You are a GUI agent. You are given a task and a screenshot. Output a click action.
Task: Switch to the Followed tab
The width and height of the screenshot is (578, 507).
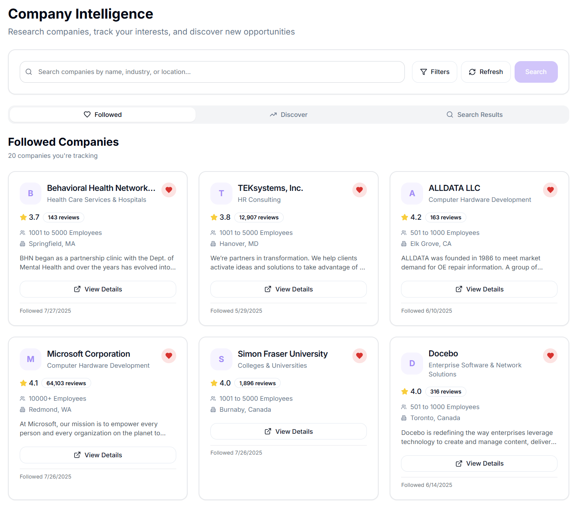[103, 115]
